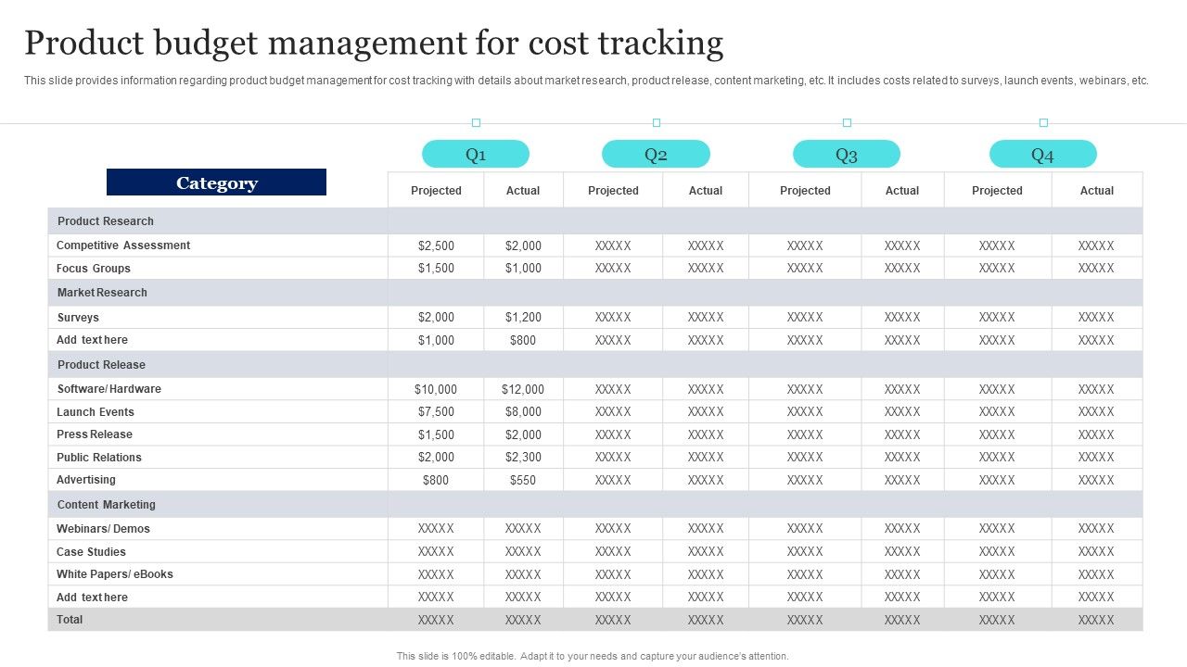1187x667 pixels.
Task: Select Total row Q4 actual XXXXX cell
Action: 1096,621
